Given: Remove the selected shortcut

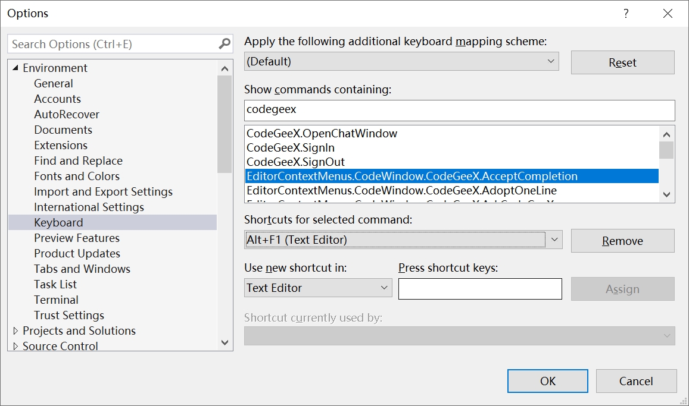Looking at the screenshot, I should pos(623,241).
